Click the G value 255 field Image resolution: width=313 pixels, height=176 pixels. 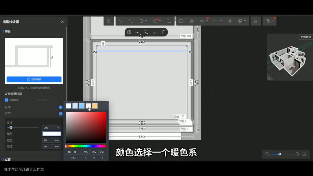94,152
